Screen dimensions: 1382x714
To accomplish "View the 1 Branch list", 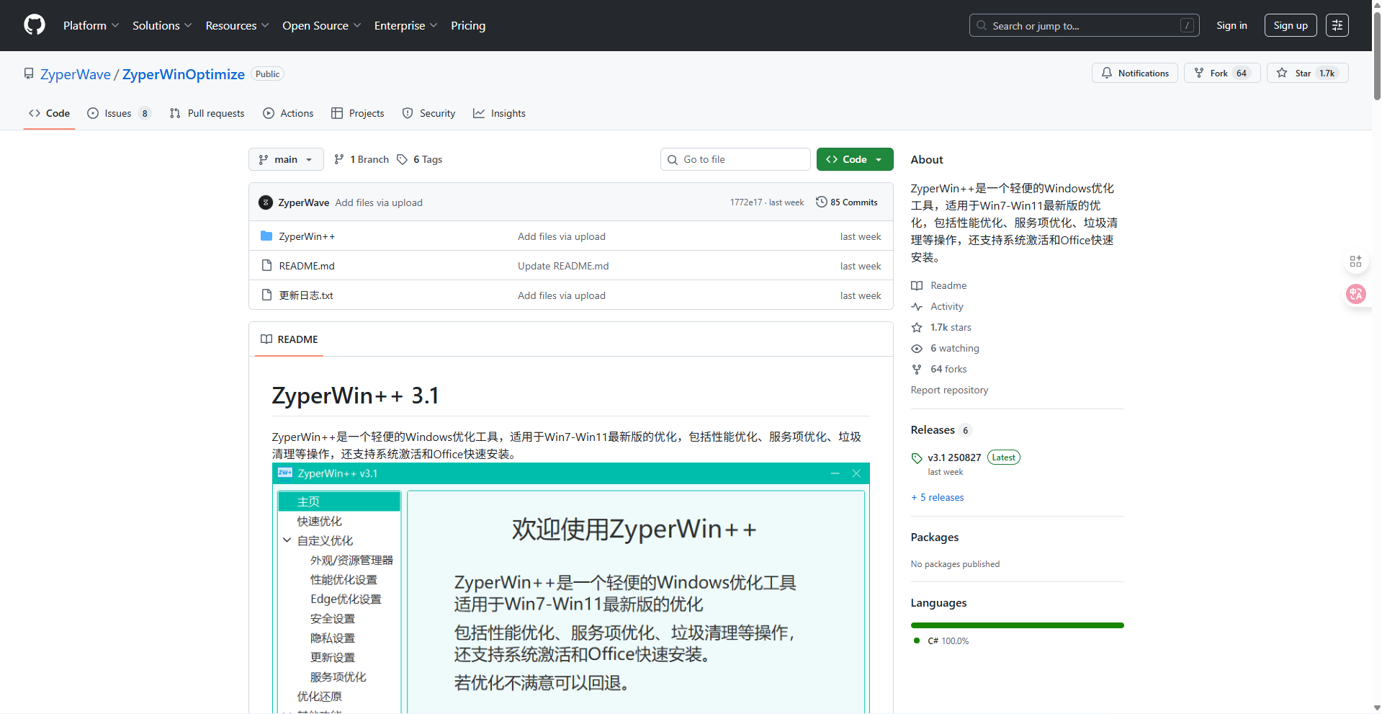I will tap(362, 159).
